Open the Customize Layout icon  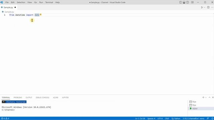point(192,2)
